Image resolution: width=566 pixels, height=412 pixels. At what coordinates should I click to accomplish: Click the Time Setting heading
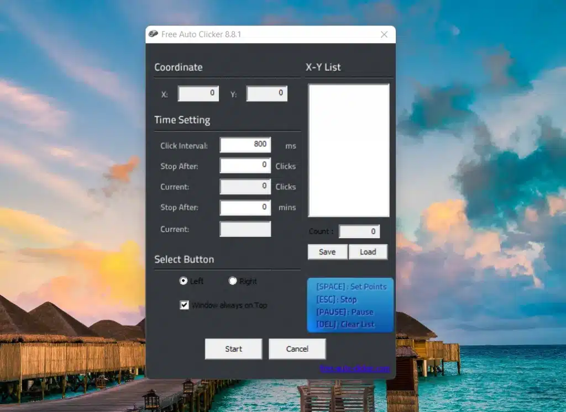[182, 120]
